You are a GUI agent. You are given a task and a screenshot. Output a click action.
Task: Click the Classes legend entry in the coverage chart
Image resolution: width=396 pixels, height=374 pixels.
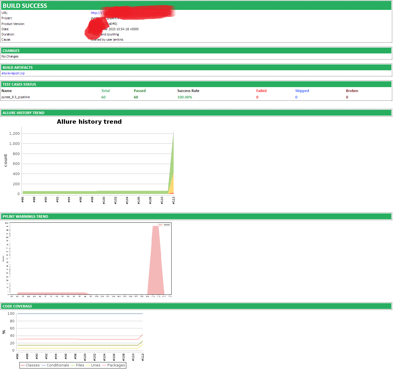(x=30, y=365)
